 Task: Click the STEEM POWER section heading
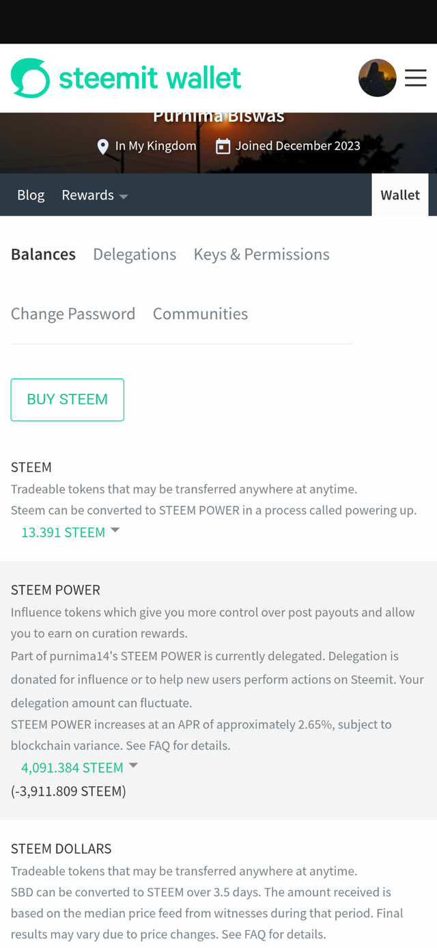coord(55,590)
